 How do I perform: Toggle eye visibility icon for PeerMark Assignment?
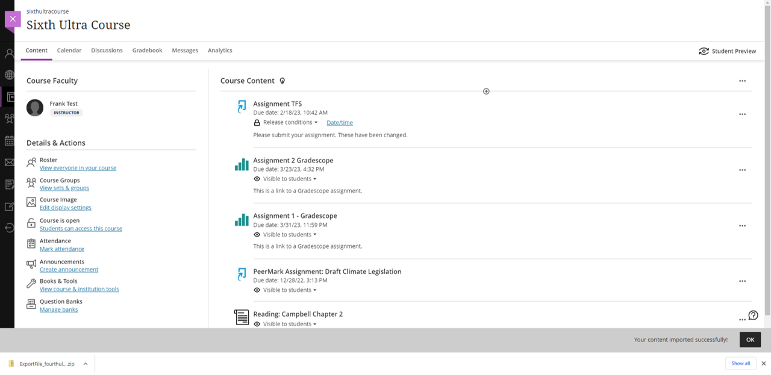[257, 290]
